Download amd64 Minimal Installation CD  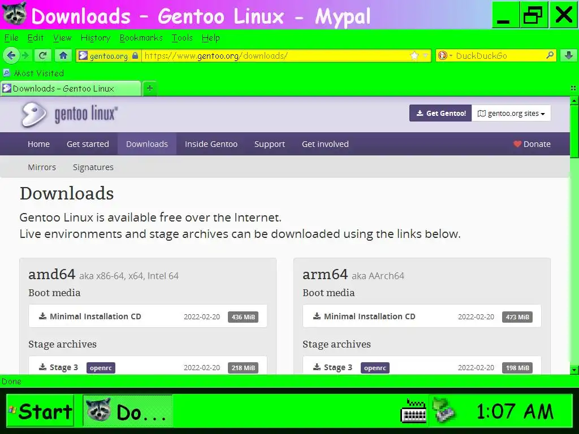(x=148, y=316)
